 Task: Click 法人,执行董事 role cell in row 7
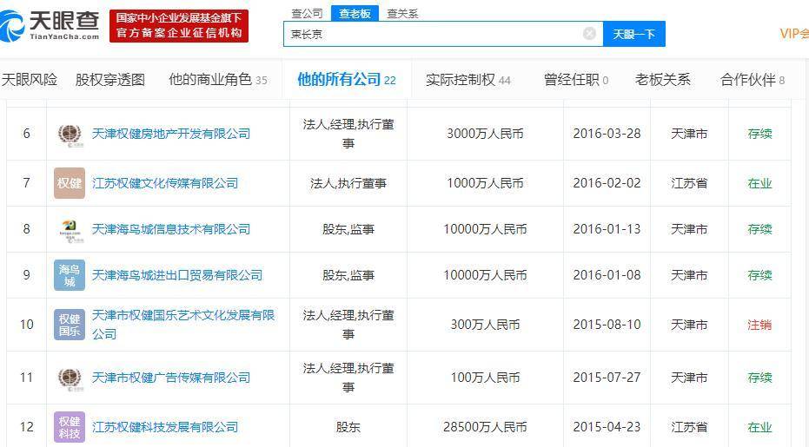pos(348,183)
